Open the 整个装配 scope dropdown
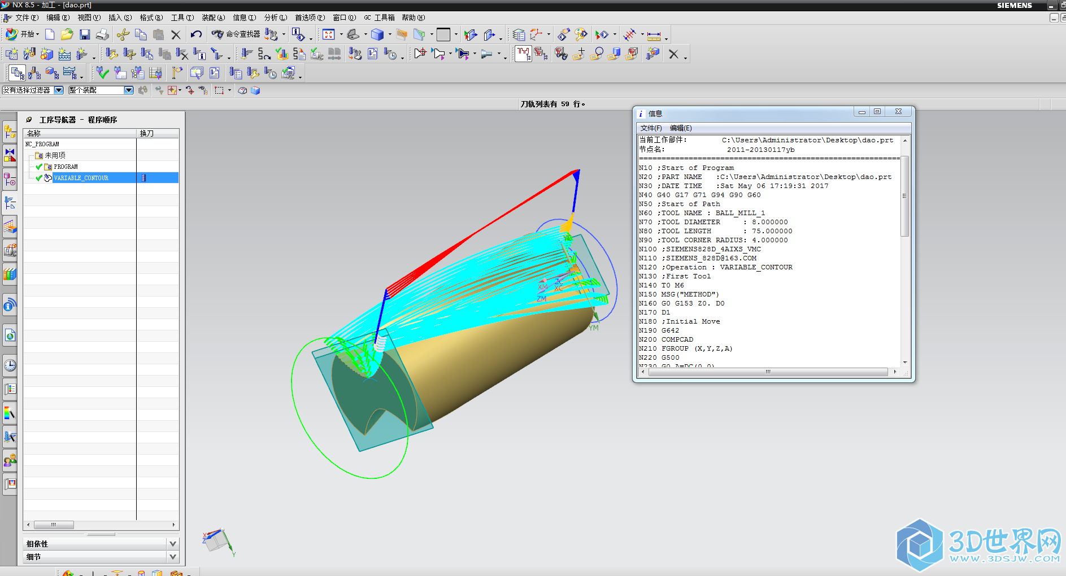 (x=129, y=90)
